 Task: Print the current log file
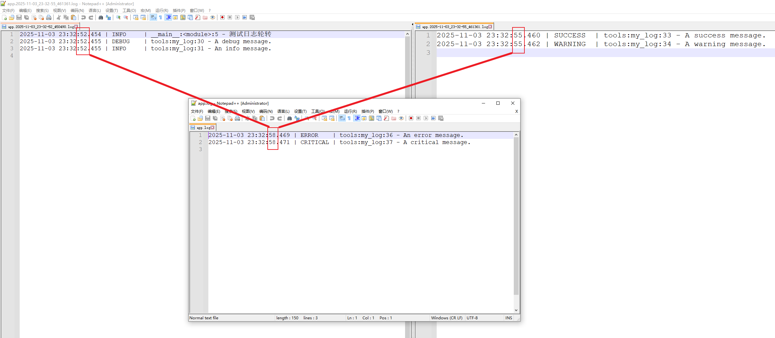click(x=48, y=17)
